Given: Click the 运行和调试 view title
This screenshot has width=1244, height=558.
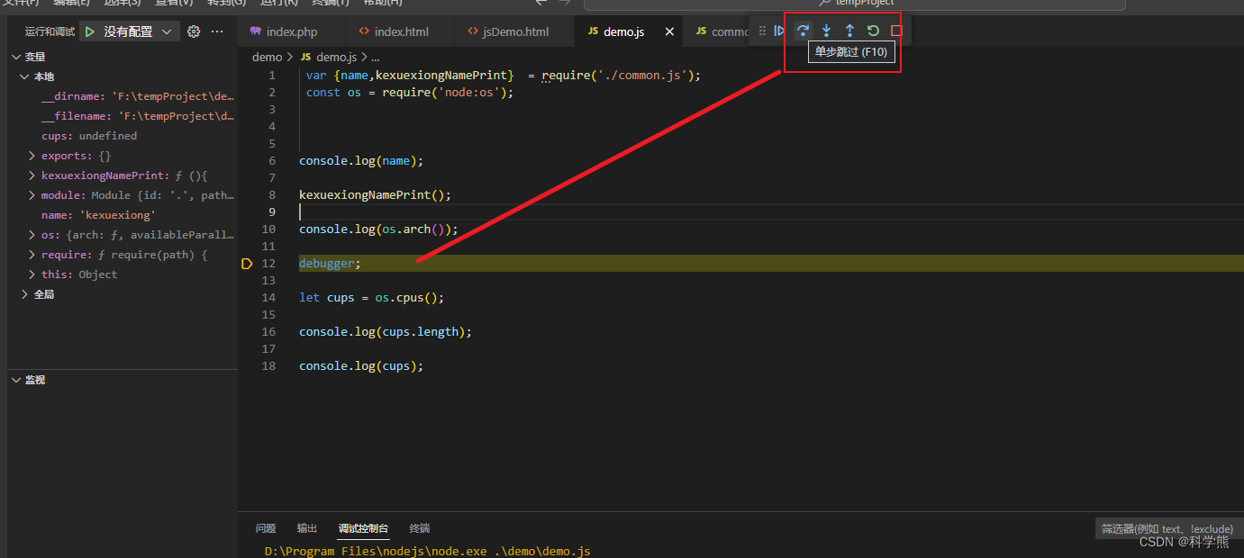Looking at the screenshot, I should pos(50,31).
